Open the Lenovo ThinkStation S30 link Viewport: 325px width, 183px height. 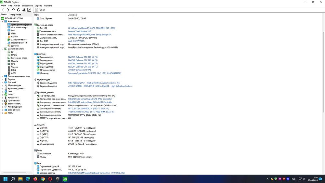pyautogui.click(x=79, y=31)
